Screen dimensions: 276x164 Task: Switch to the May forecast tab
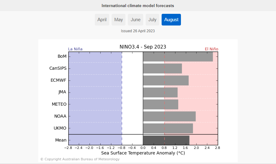pos(118,20)
